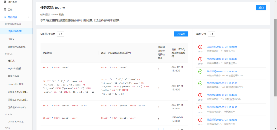This screenshot has height=130, width=277.
Task: Click the green success icon for the 12:50:03 record
Action: [200, 83]
